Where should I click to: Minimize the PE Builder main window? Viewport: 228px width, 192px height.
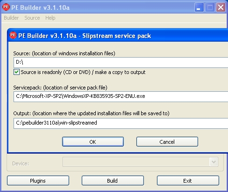[x=199, y=7]
